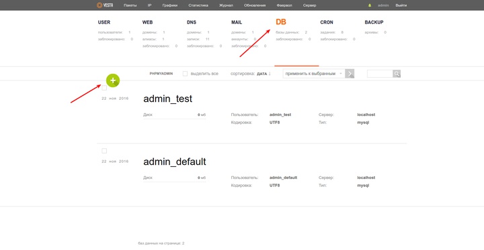Open the Firewall menu item

tap(284, 5)
